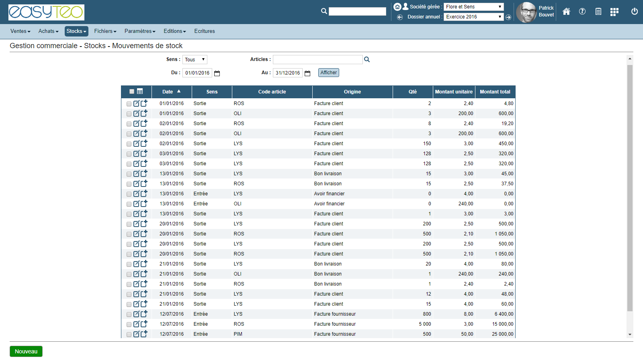Image resolution: width=643 pixels, height=361 pixels.
Task: Click the home icon in the header
Action: pyautogui.click(x=566, y=12)
